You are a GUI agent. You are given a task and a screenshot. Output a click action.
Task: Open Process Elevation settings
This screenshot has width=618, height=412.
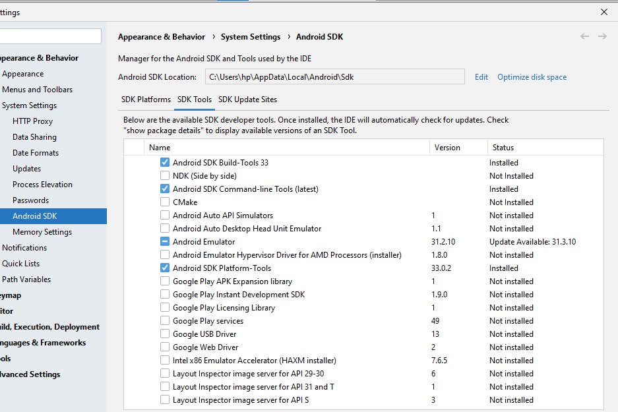click(42, 185)
